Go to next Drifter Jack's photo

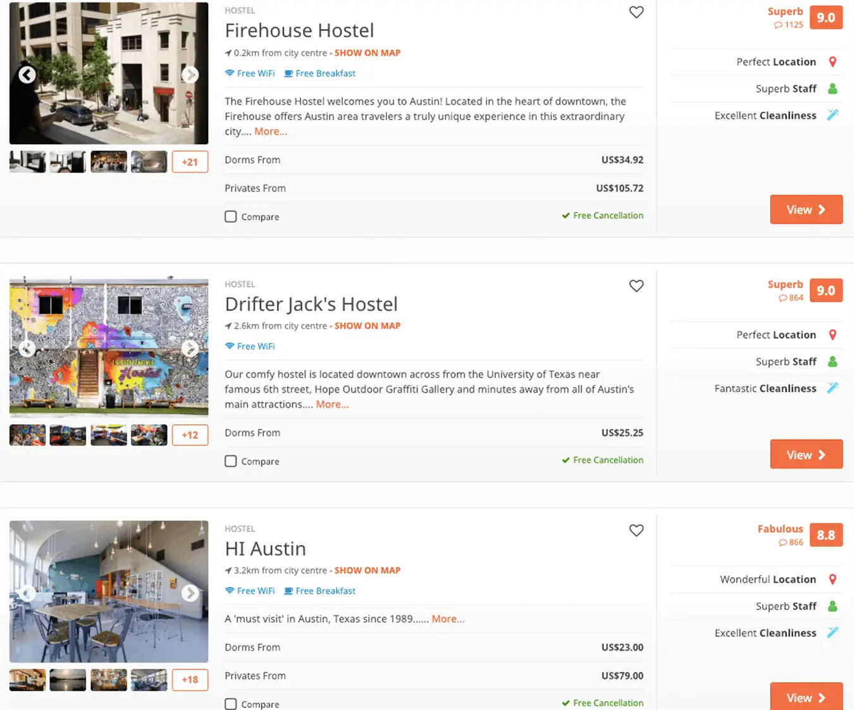coord(190,348)
